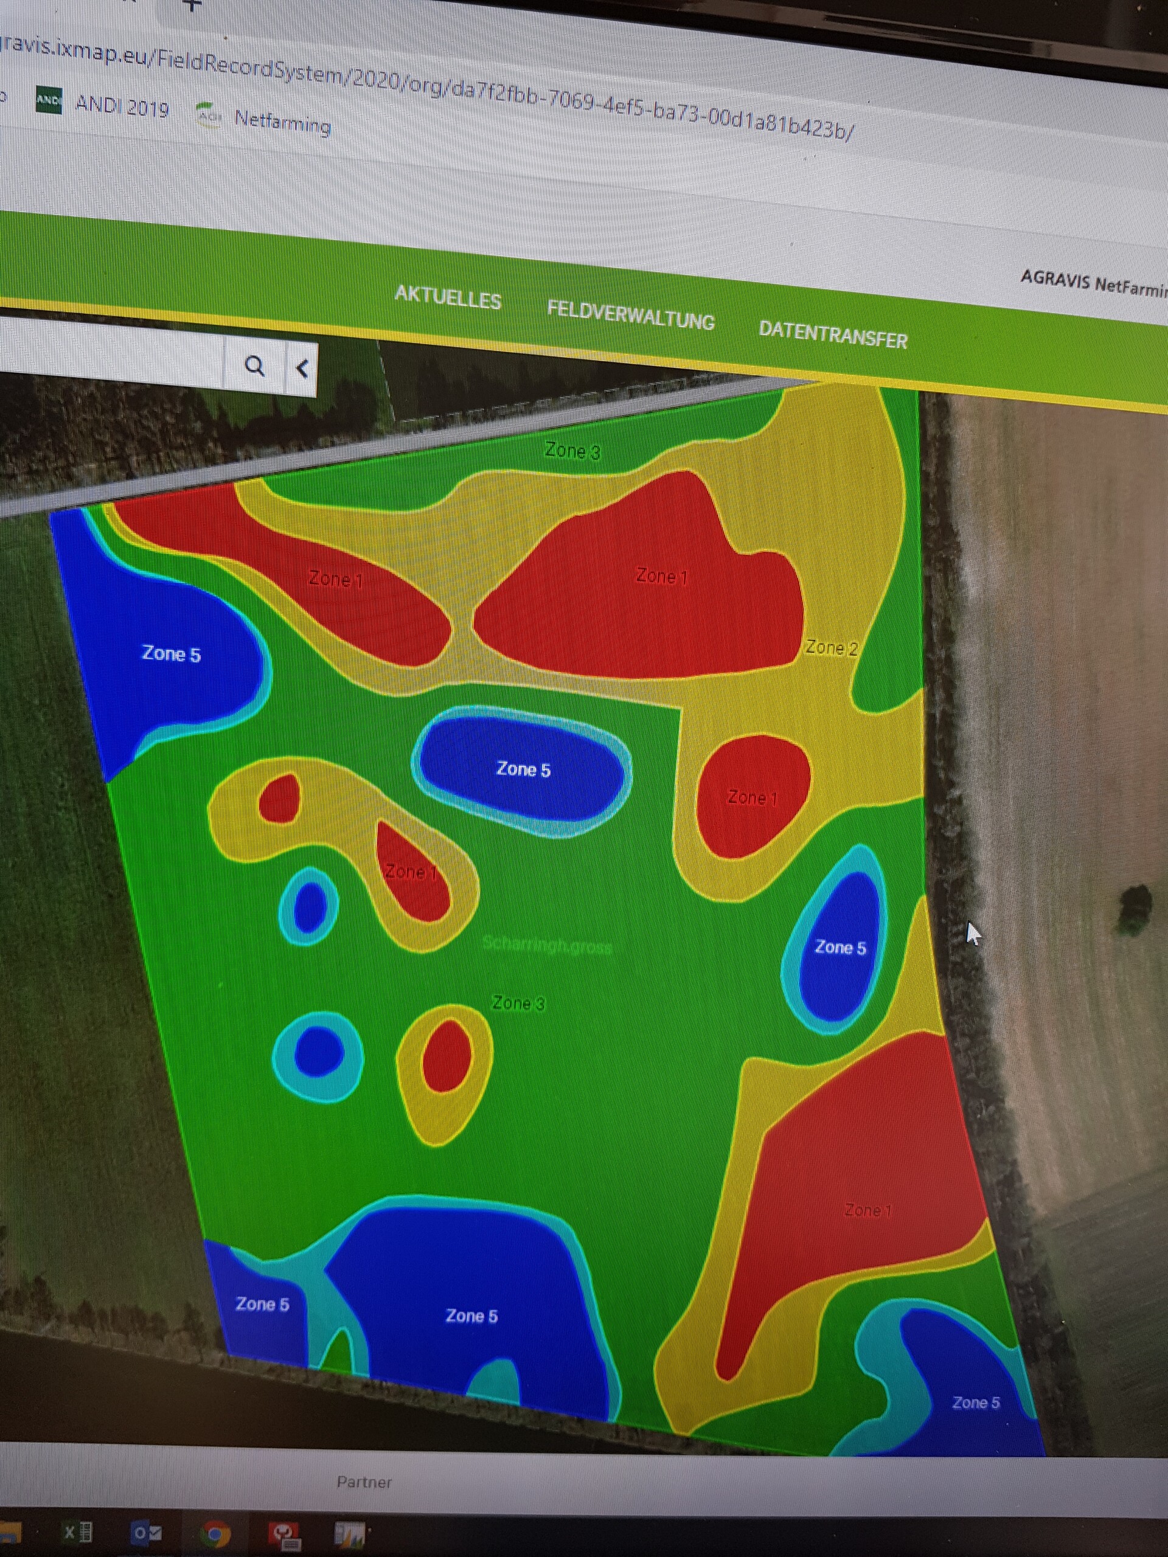This screenshot has width=1168, height=1557.
Task: Select Zone 5 in the bottom-left corner blue area
Action: coord(262,1303)
